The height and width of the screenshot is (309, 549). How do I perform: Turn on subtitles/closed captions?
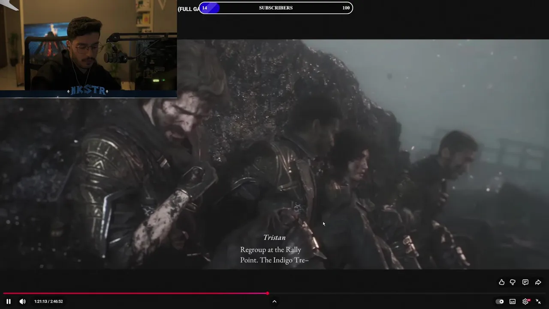[513, 301]
